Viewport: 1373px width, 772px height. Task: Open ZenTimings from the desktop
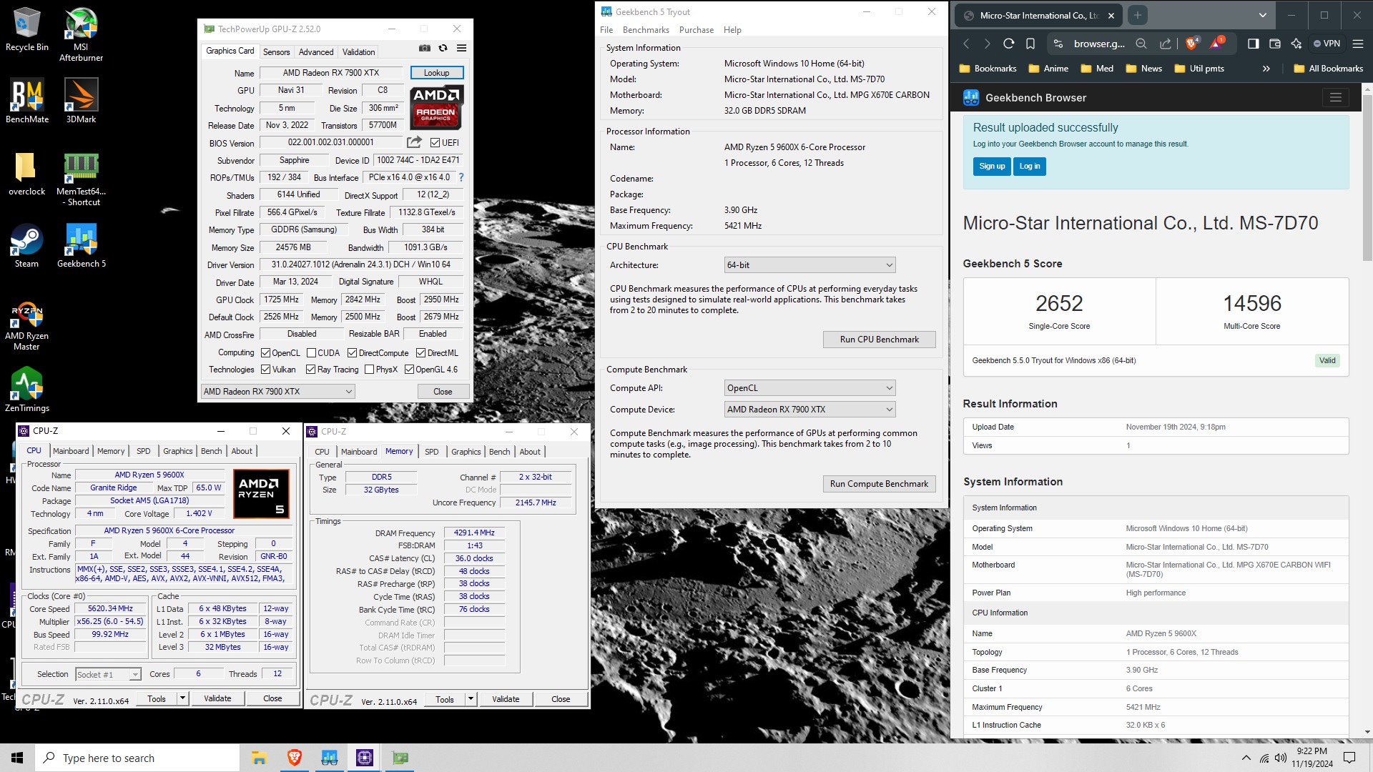27,390
